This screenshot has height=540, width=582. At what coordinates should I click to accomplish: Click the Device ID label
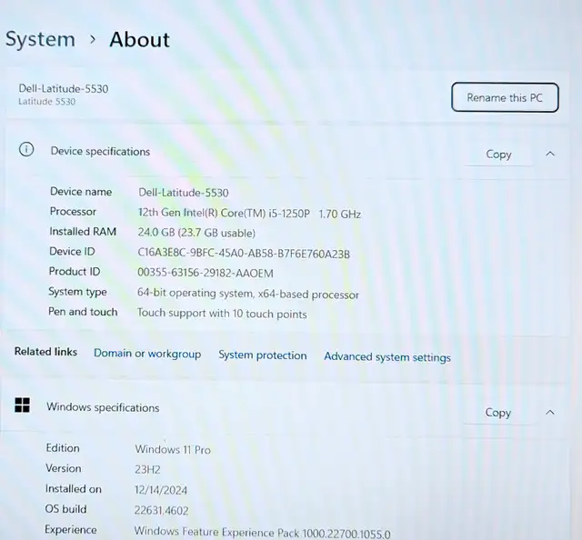click(72, 251)
